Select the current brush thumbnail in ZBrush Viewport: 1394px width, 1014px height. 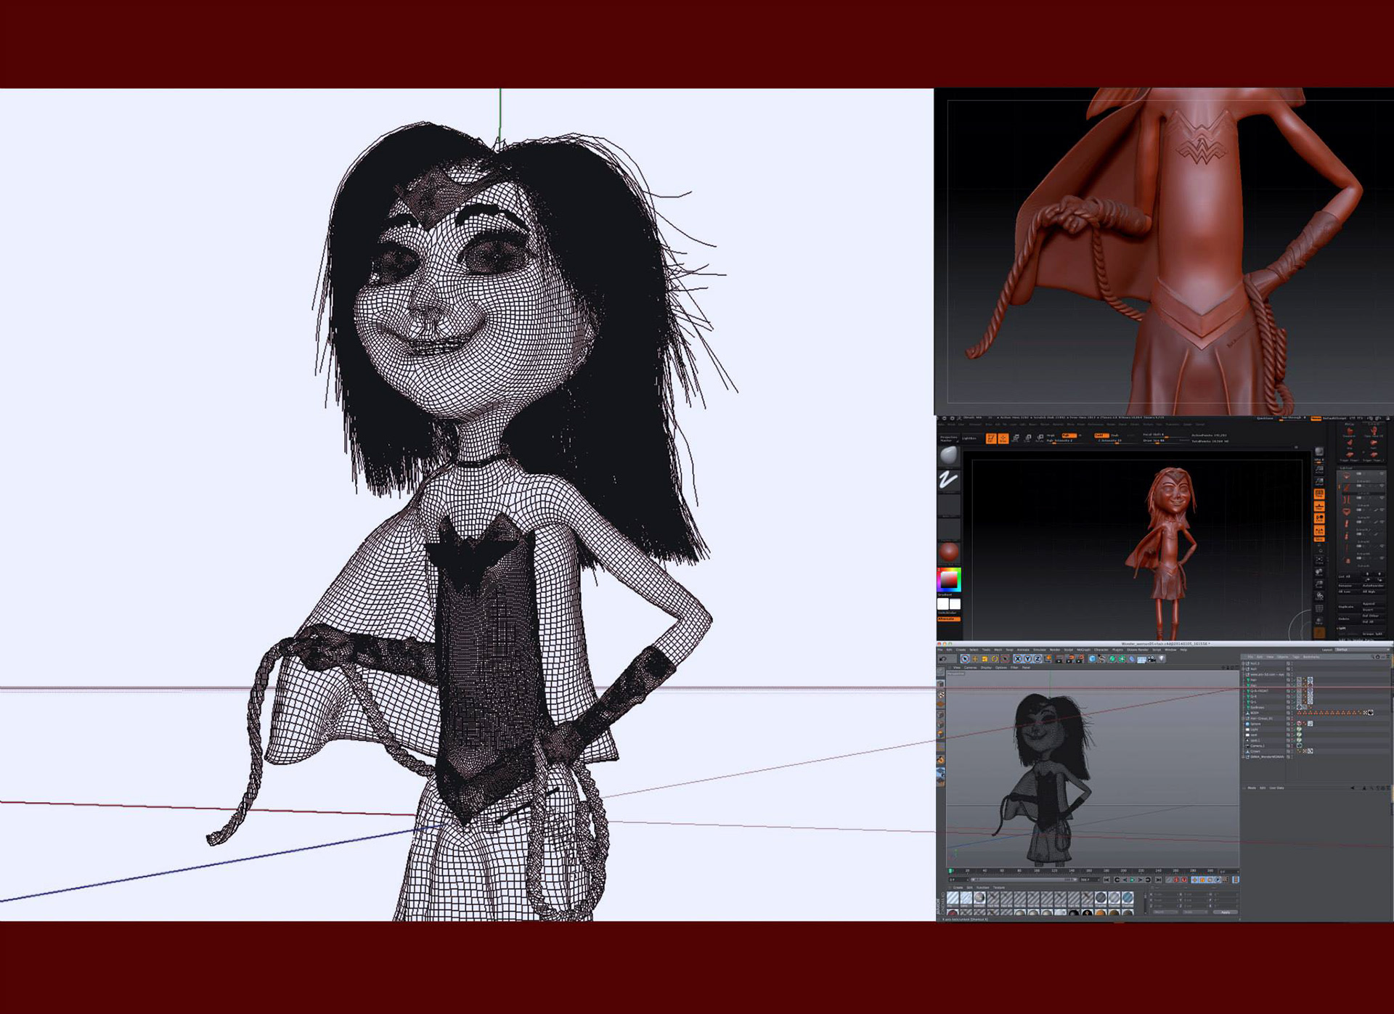[x=949, y=456]
